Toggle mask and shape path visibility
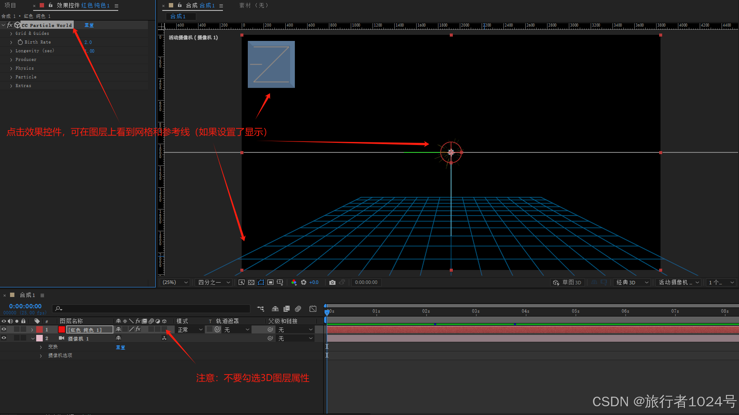This screenshot has height=415, width=739. point(261,282)
